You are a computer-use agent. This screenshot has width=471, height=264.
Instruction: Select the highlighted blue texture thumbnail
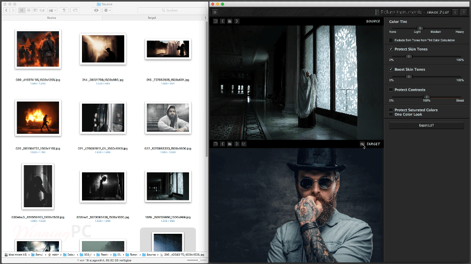click(x=168, y=242)
